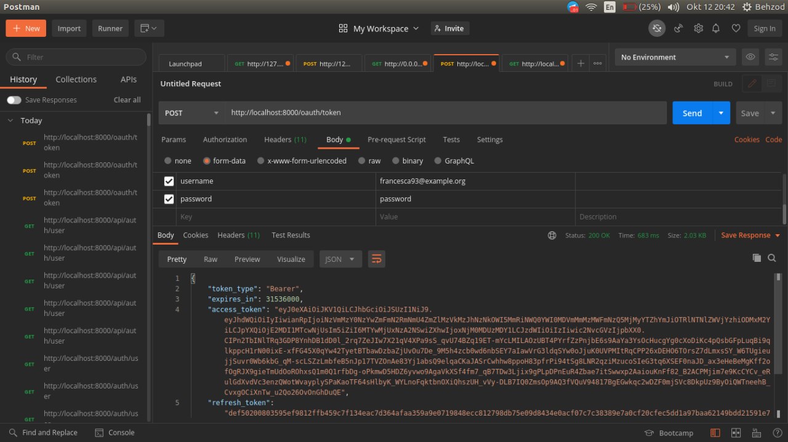Open the new window layout dropdown
The height and width of the screenshot is (442, 788).
[148, 28]
